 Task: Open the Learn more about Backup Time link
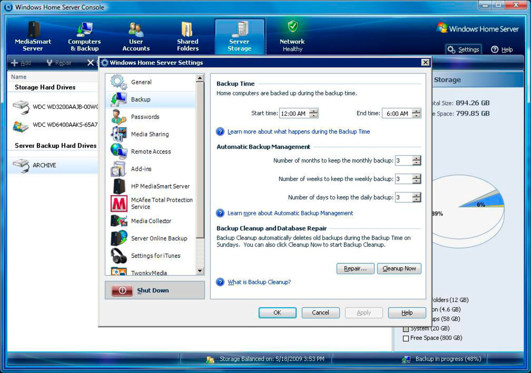click(x=299, y=132)
